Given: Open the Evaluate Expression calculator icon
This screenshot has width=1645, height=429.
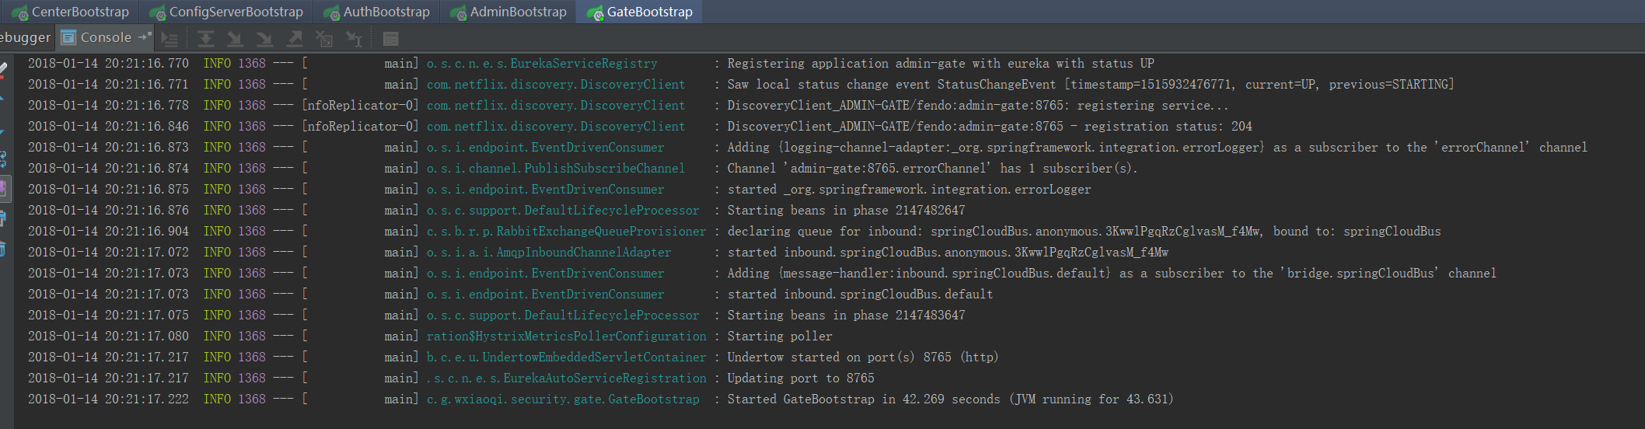Looking at the screenshot, I should point(391,38).
